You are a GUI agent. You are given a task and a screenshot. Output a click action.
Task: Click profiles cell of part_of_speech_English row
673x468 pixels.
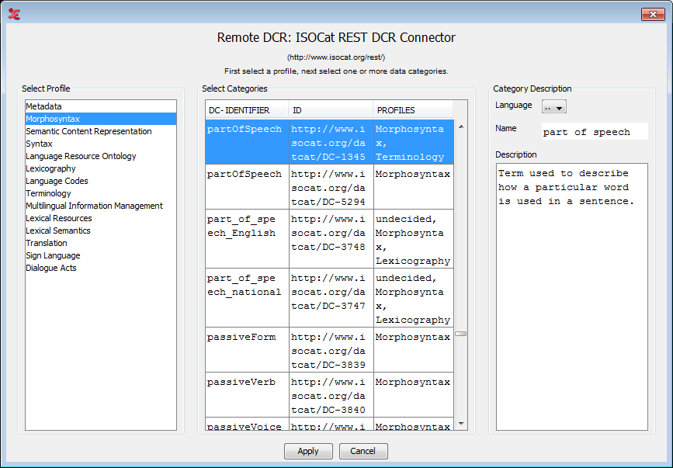click(x=413, y=239)
